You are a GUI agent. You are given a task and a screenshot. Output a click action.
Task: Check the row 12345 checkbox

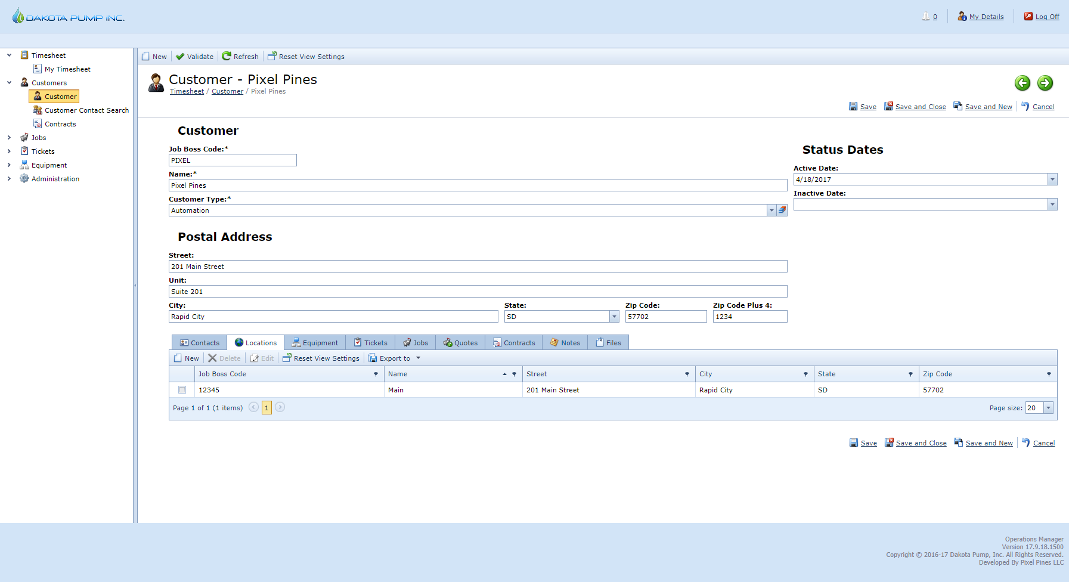182,390
